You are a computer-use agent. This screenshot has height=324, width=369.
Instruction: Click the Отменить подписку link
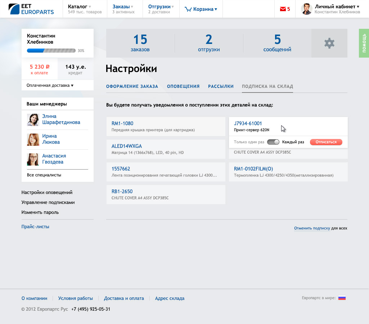[312, 228]
